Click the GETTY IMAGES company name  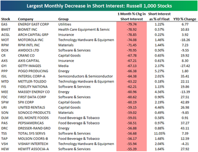click(x=29, y=66)
